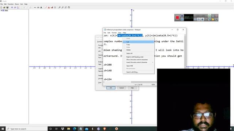Click the pen annotation icon on recorder
This screenshot has width=234, height=131.
pyautogui.click(x=210, y=19)
